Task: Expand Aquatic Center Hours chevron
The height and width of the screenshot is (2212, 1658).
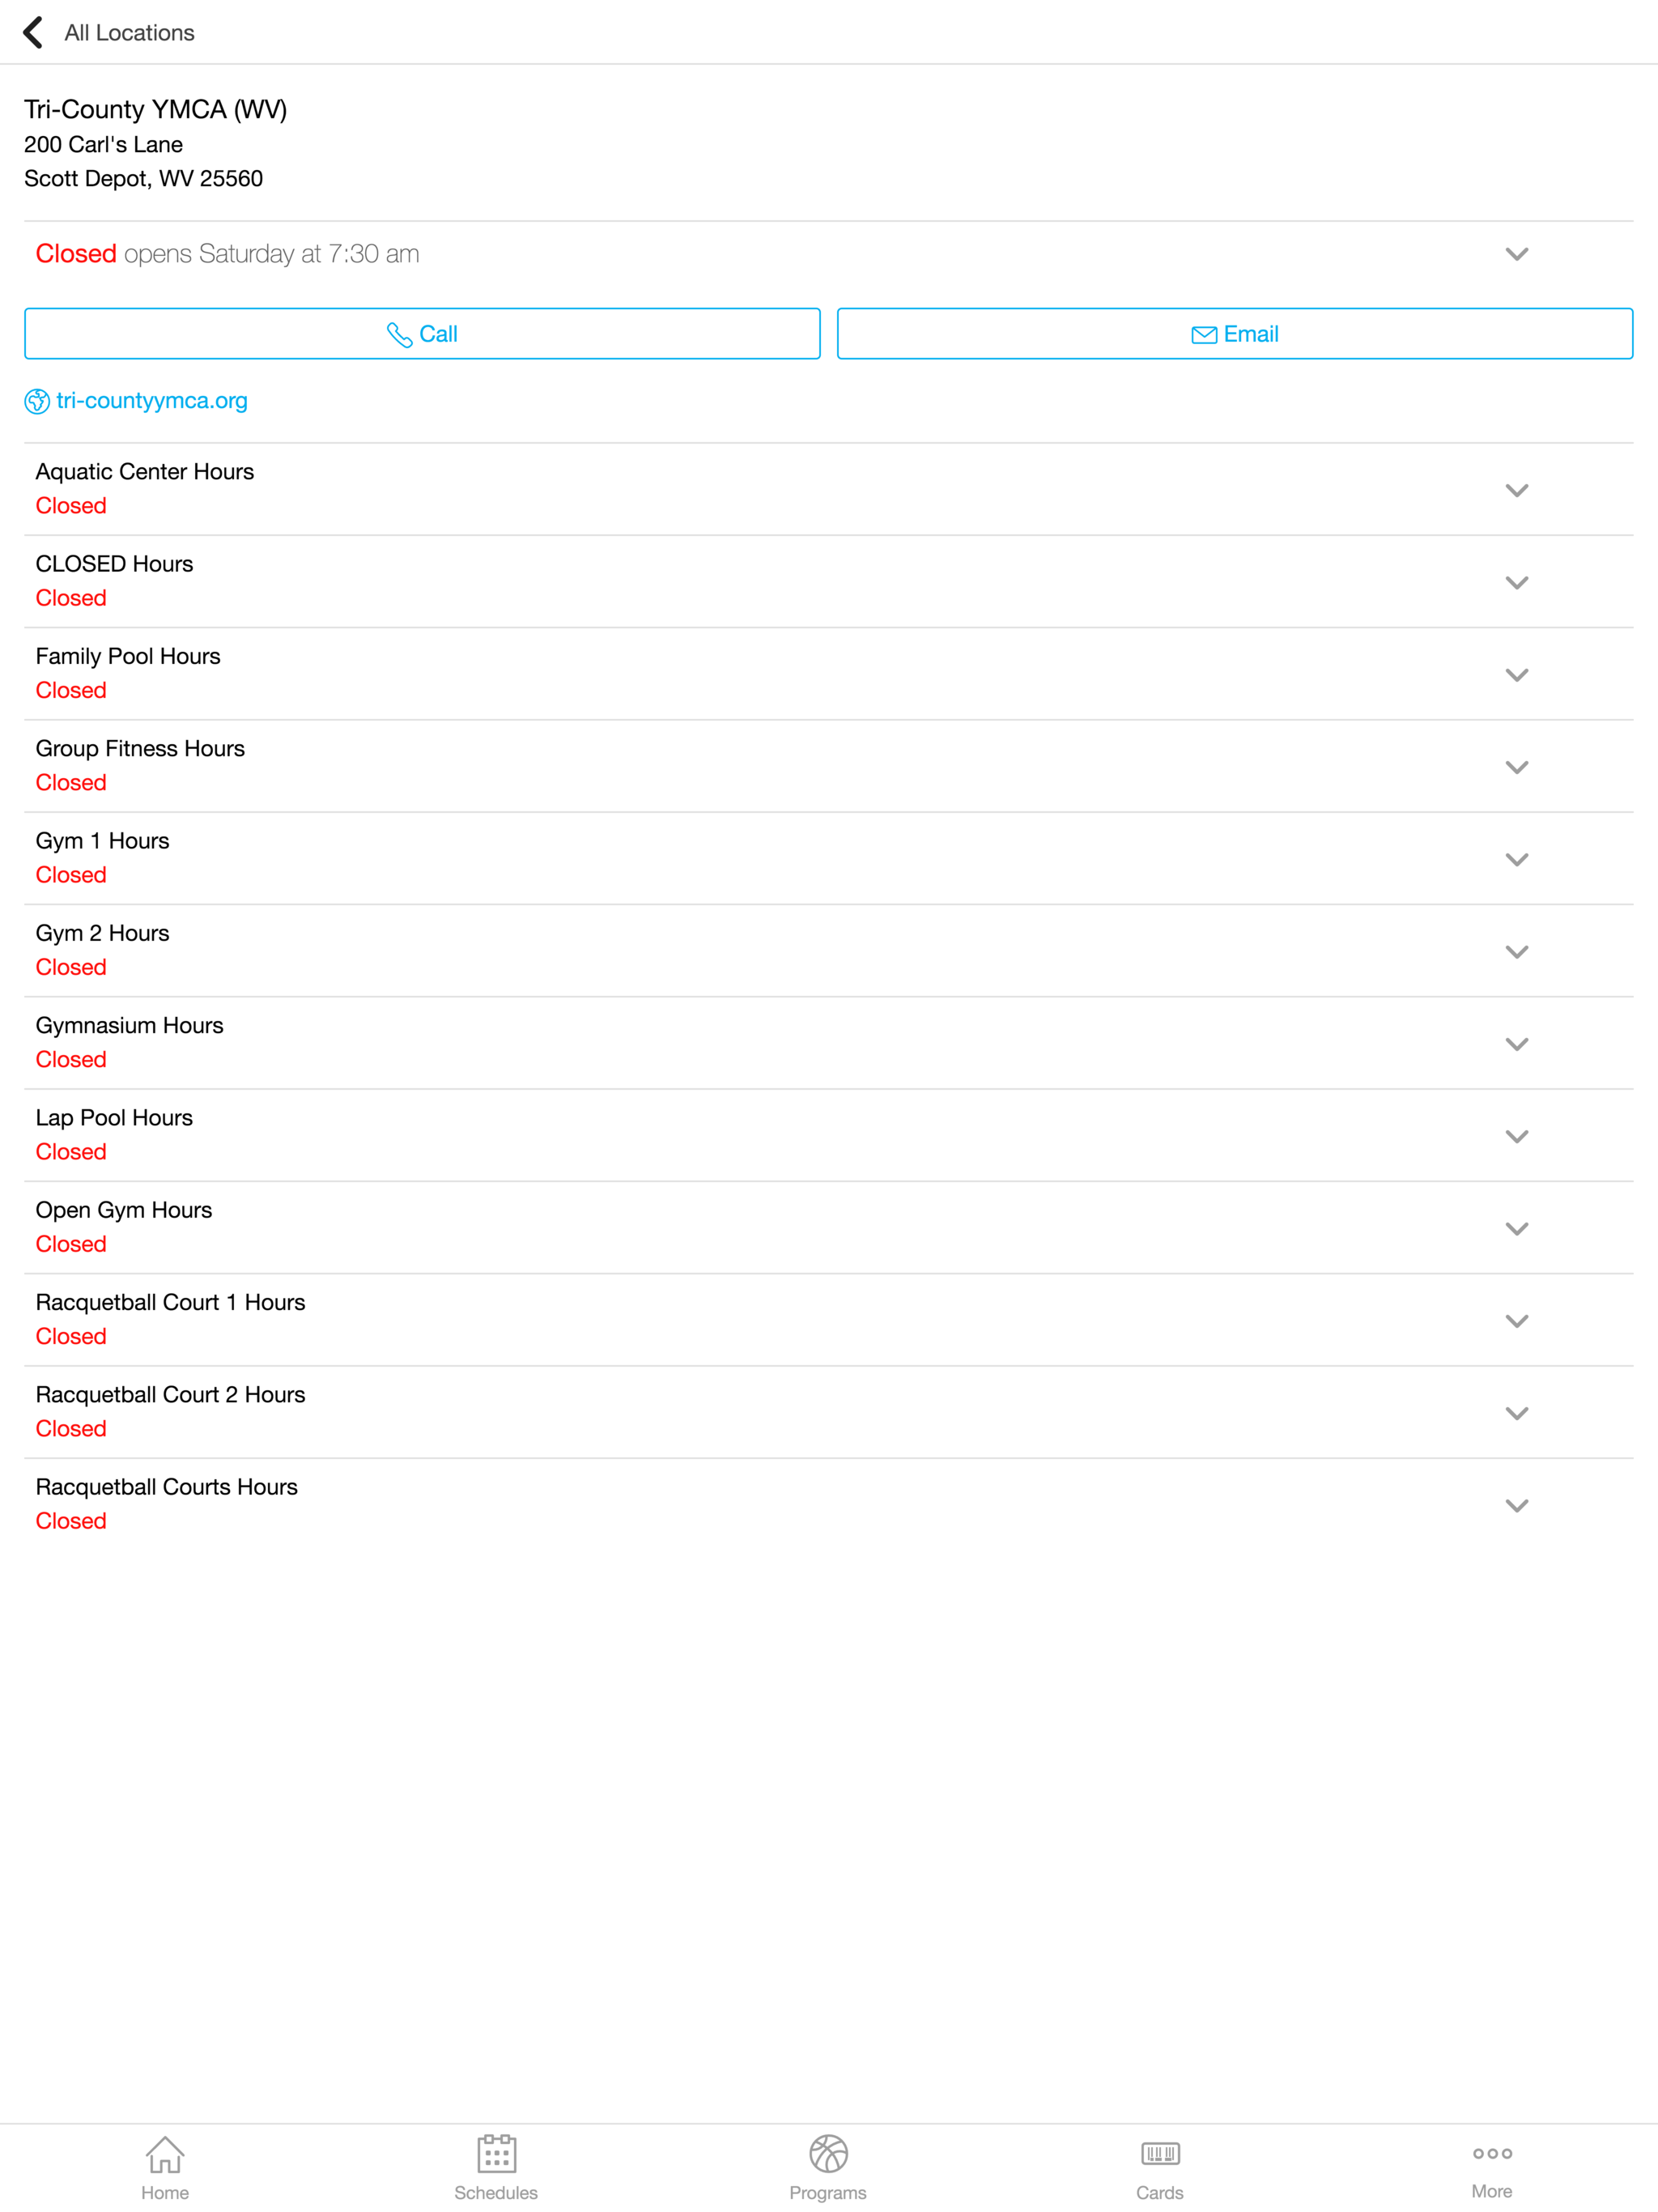Action: 1516,490
